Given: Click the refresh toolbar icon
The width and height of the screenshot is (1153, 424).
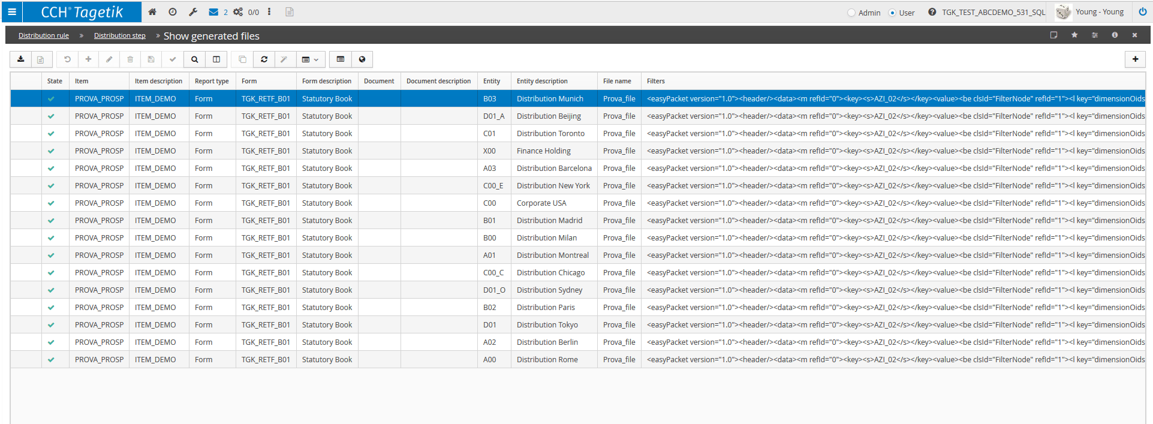Looking at the screenshot, I should coord(264,59).
